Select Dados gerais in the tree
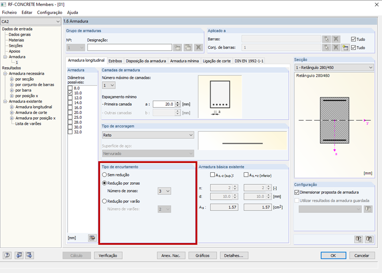The image size is (382, 273). pos(20,35)
